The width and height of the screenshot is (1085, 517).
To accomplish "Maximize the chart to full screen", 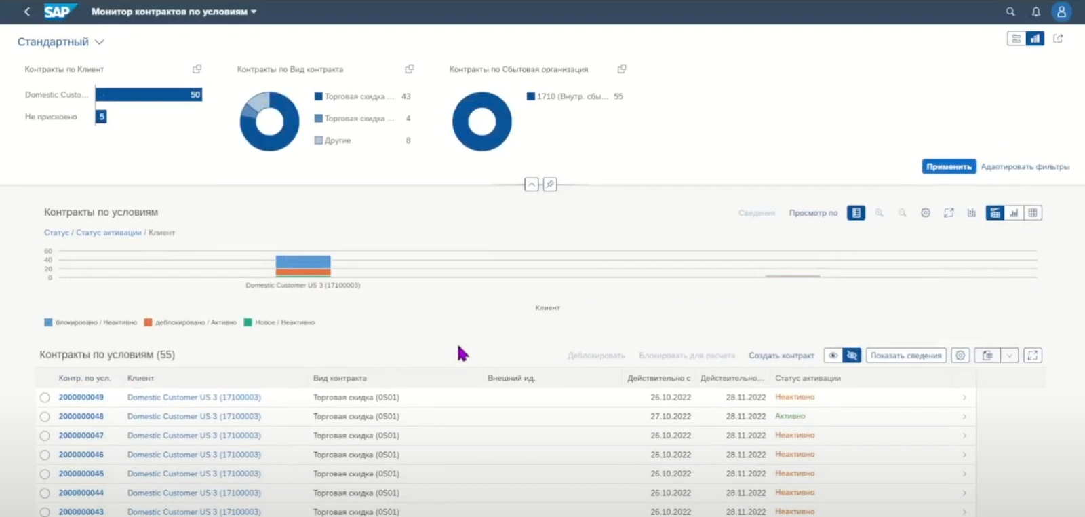I will (x=949, y=213).
